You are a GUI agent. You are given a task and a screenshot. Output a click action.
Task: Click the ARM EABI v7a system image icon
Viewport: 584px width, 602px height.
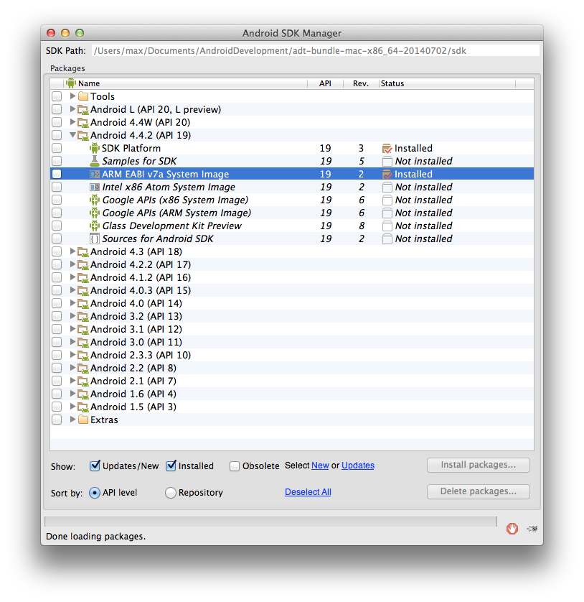pyautogui.click(x=94, y=175)
